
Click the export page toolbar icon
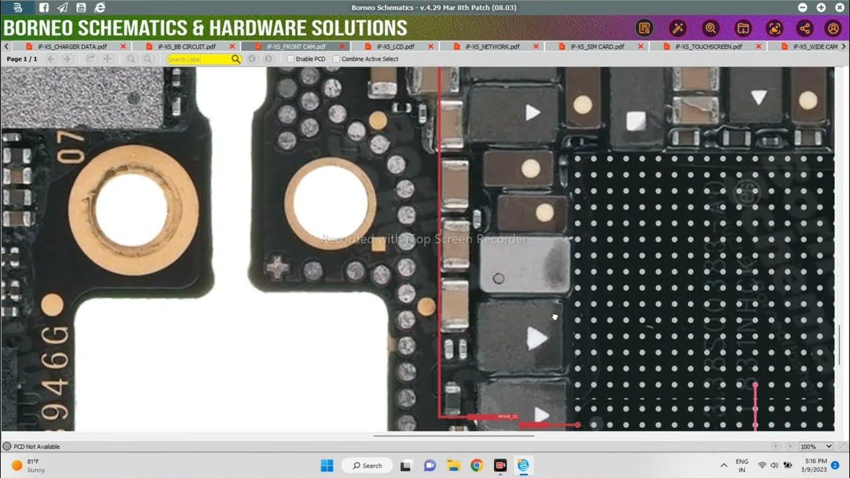[x=91, y=59]
